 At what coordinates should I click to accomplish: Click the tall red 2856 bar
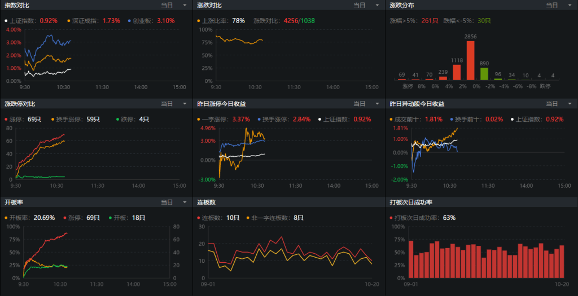[x=470, y=60]
